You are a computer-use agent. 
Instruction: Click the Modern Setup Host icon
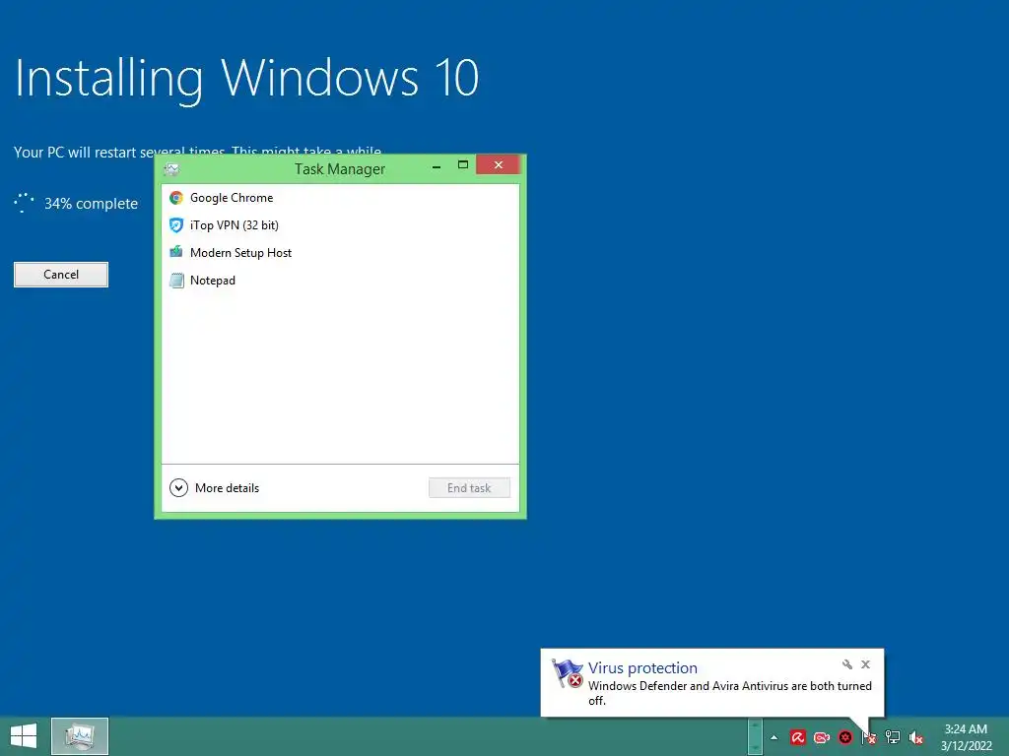pyautogui.click(x=176, y=252)
